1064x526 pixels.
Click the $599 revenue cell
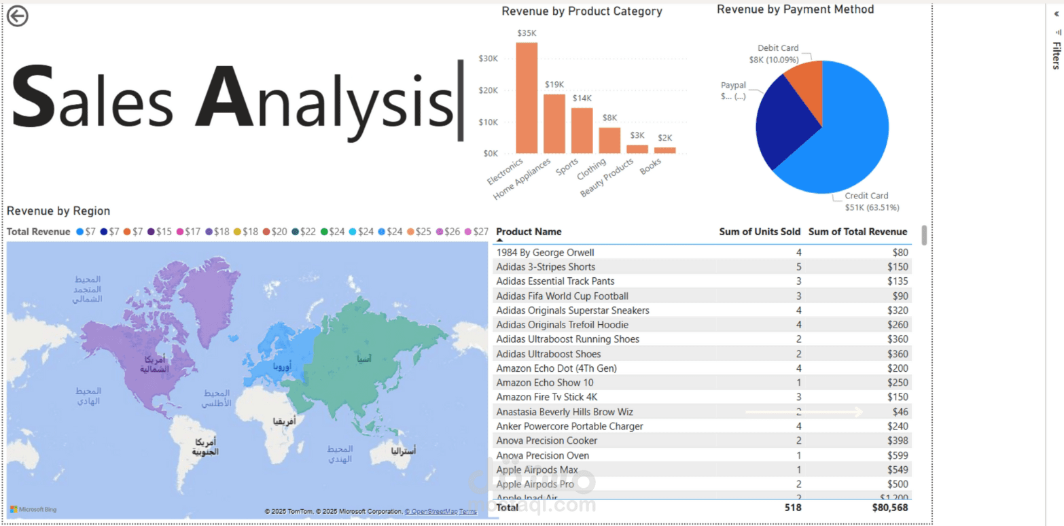point(898,455)
